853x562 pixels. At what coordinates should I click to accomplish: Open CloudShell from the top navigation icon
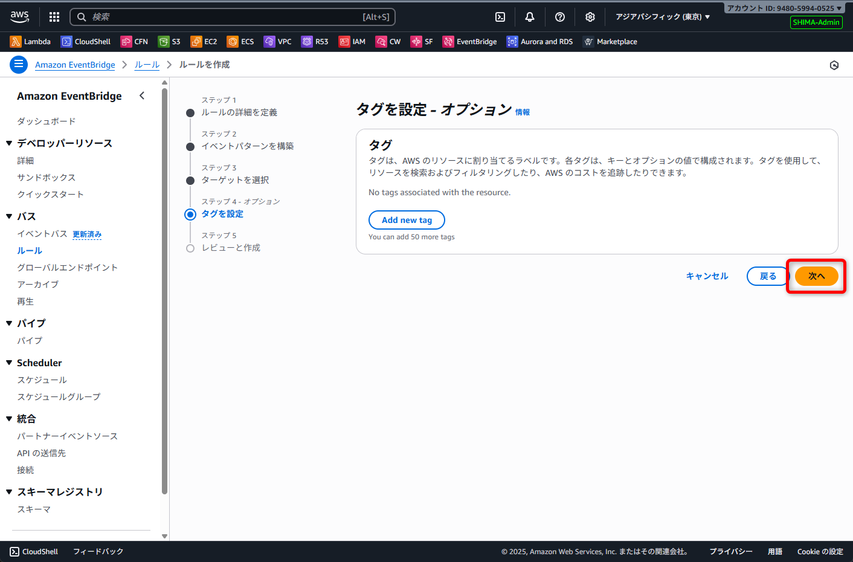[x=500, y=17]
